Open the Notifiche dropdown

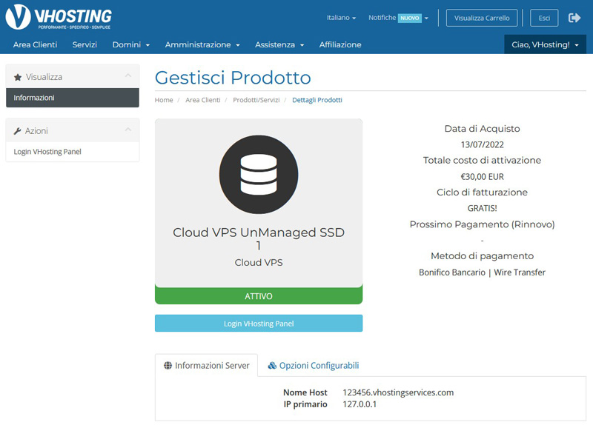click(398, 18)
